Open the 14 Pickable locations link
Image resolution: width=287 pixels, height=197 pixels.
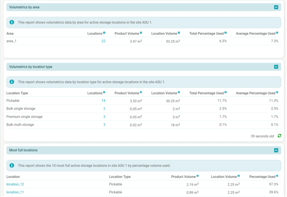(x=103, y=101)
